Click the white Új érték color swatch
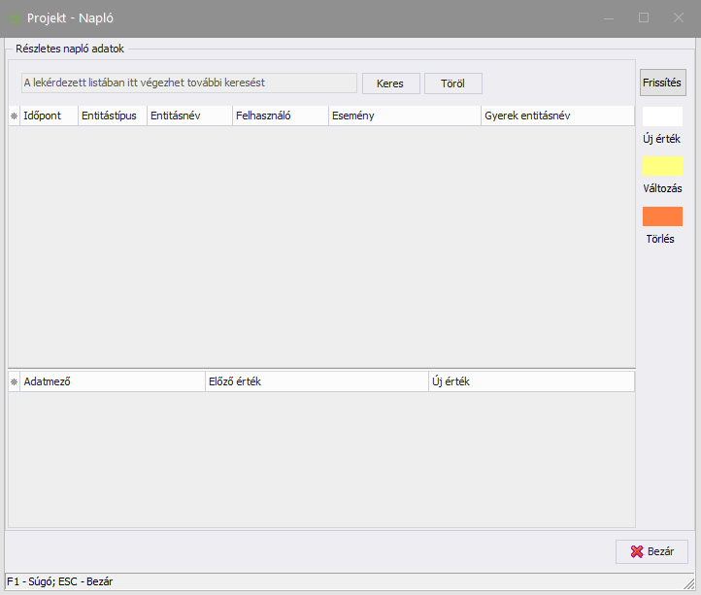Screen dimensions: 701x595 pyautogui.click(x=662, y=116)
